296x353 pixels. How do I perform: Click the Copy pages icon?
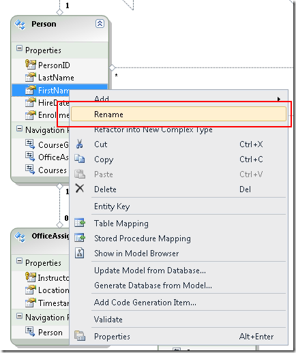[80, 159]
